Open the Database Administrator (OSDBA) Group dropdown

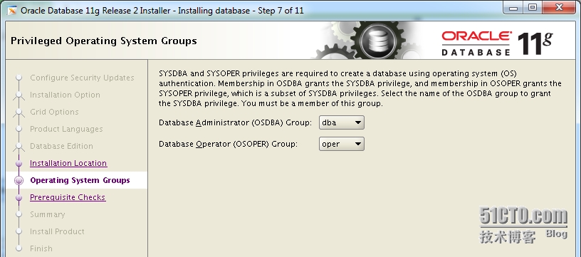[341, 122]
